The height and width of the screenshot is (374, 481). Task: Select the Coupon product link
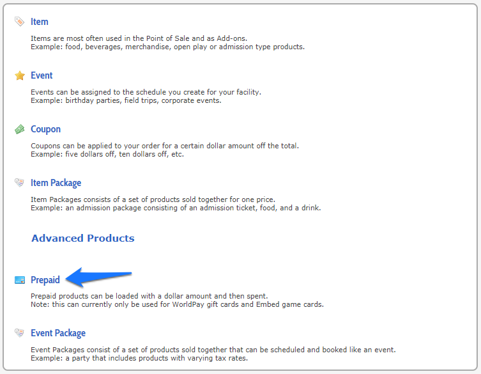pos(45,129)
